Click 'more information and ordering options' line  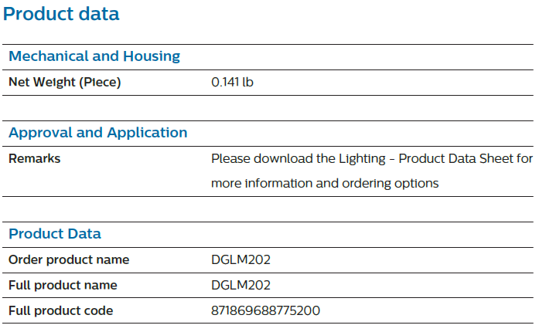(x=325, y=183)
